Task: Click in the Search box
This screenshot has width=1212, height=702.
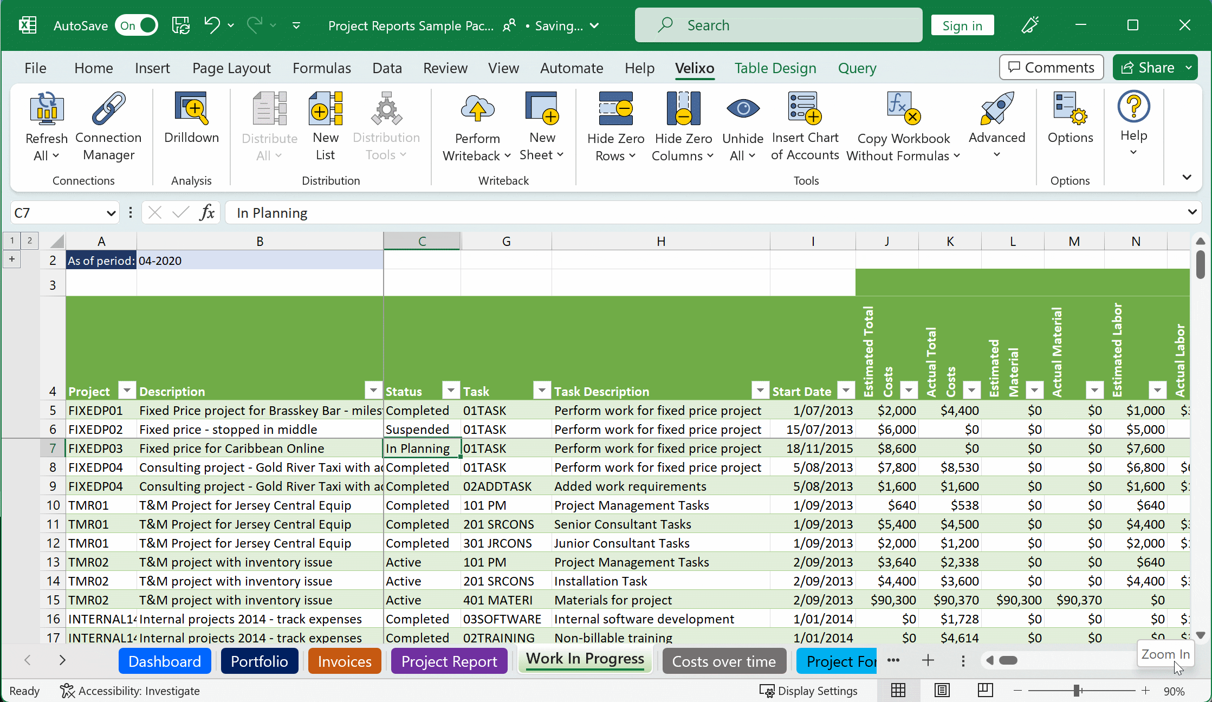Action: click(779, 25)
